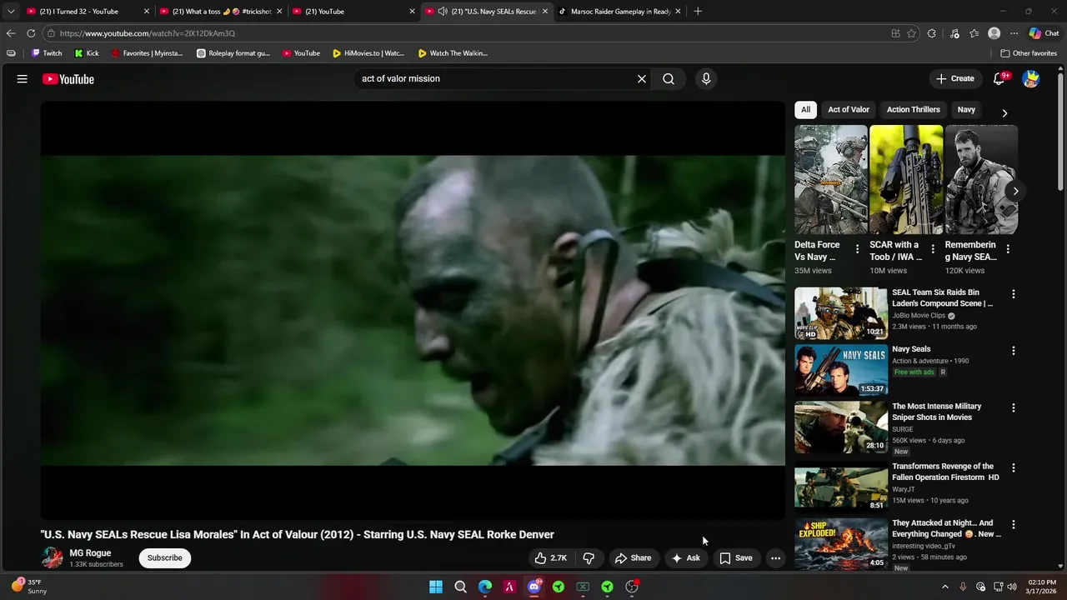Open the Twitch bookmark
The image size is (1067, 600).
coord(47,53)
